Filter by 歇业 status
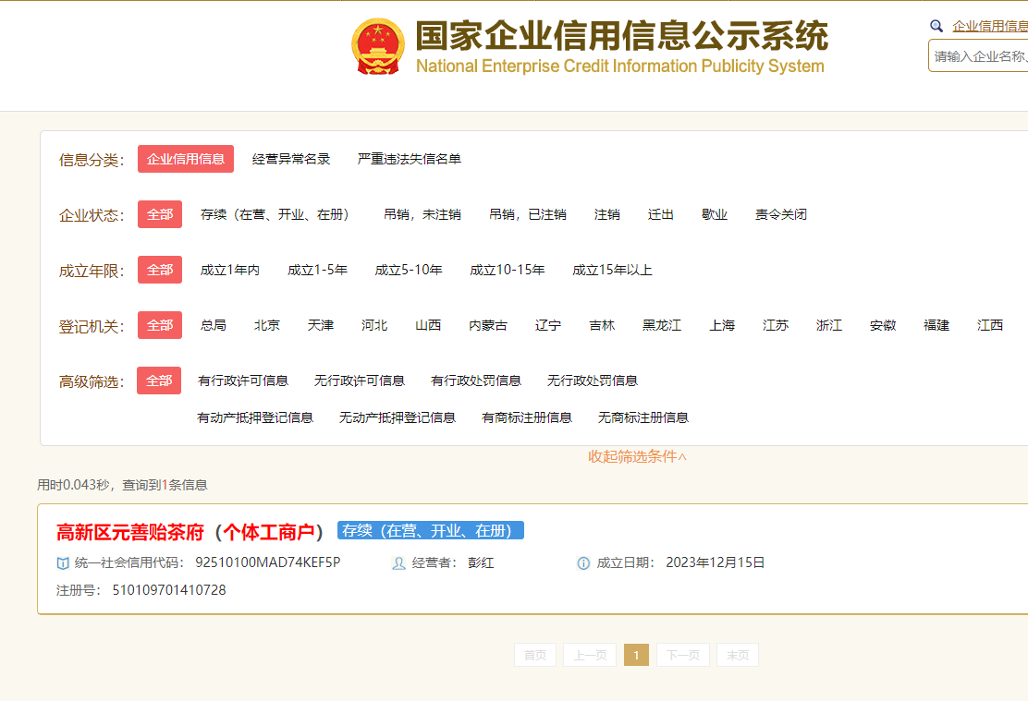The width and height of the screenshot is (1028, 701). click(x=715, y=214)
